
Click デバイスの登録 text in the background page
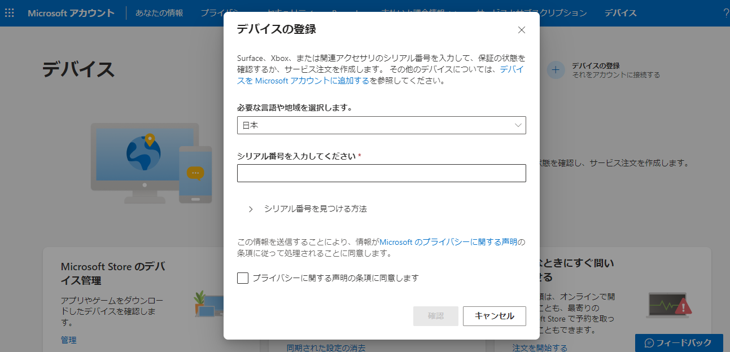(596, 65)
